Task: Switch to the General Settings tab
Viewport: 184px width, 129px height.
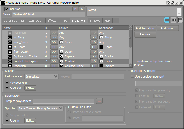Action: (x=14, y=21)
